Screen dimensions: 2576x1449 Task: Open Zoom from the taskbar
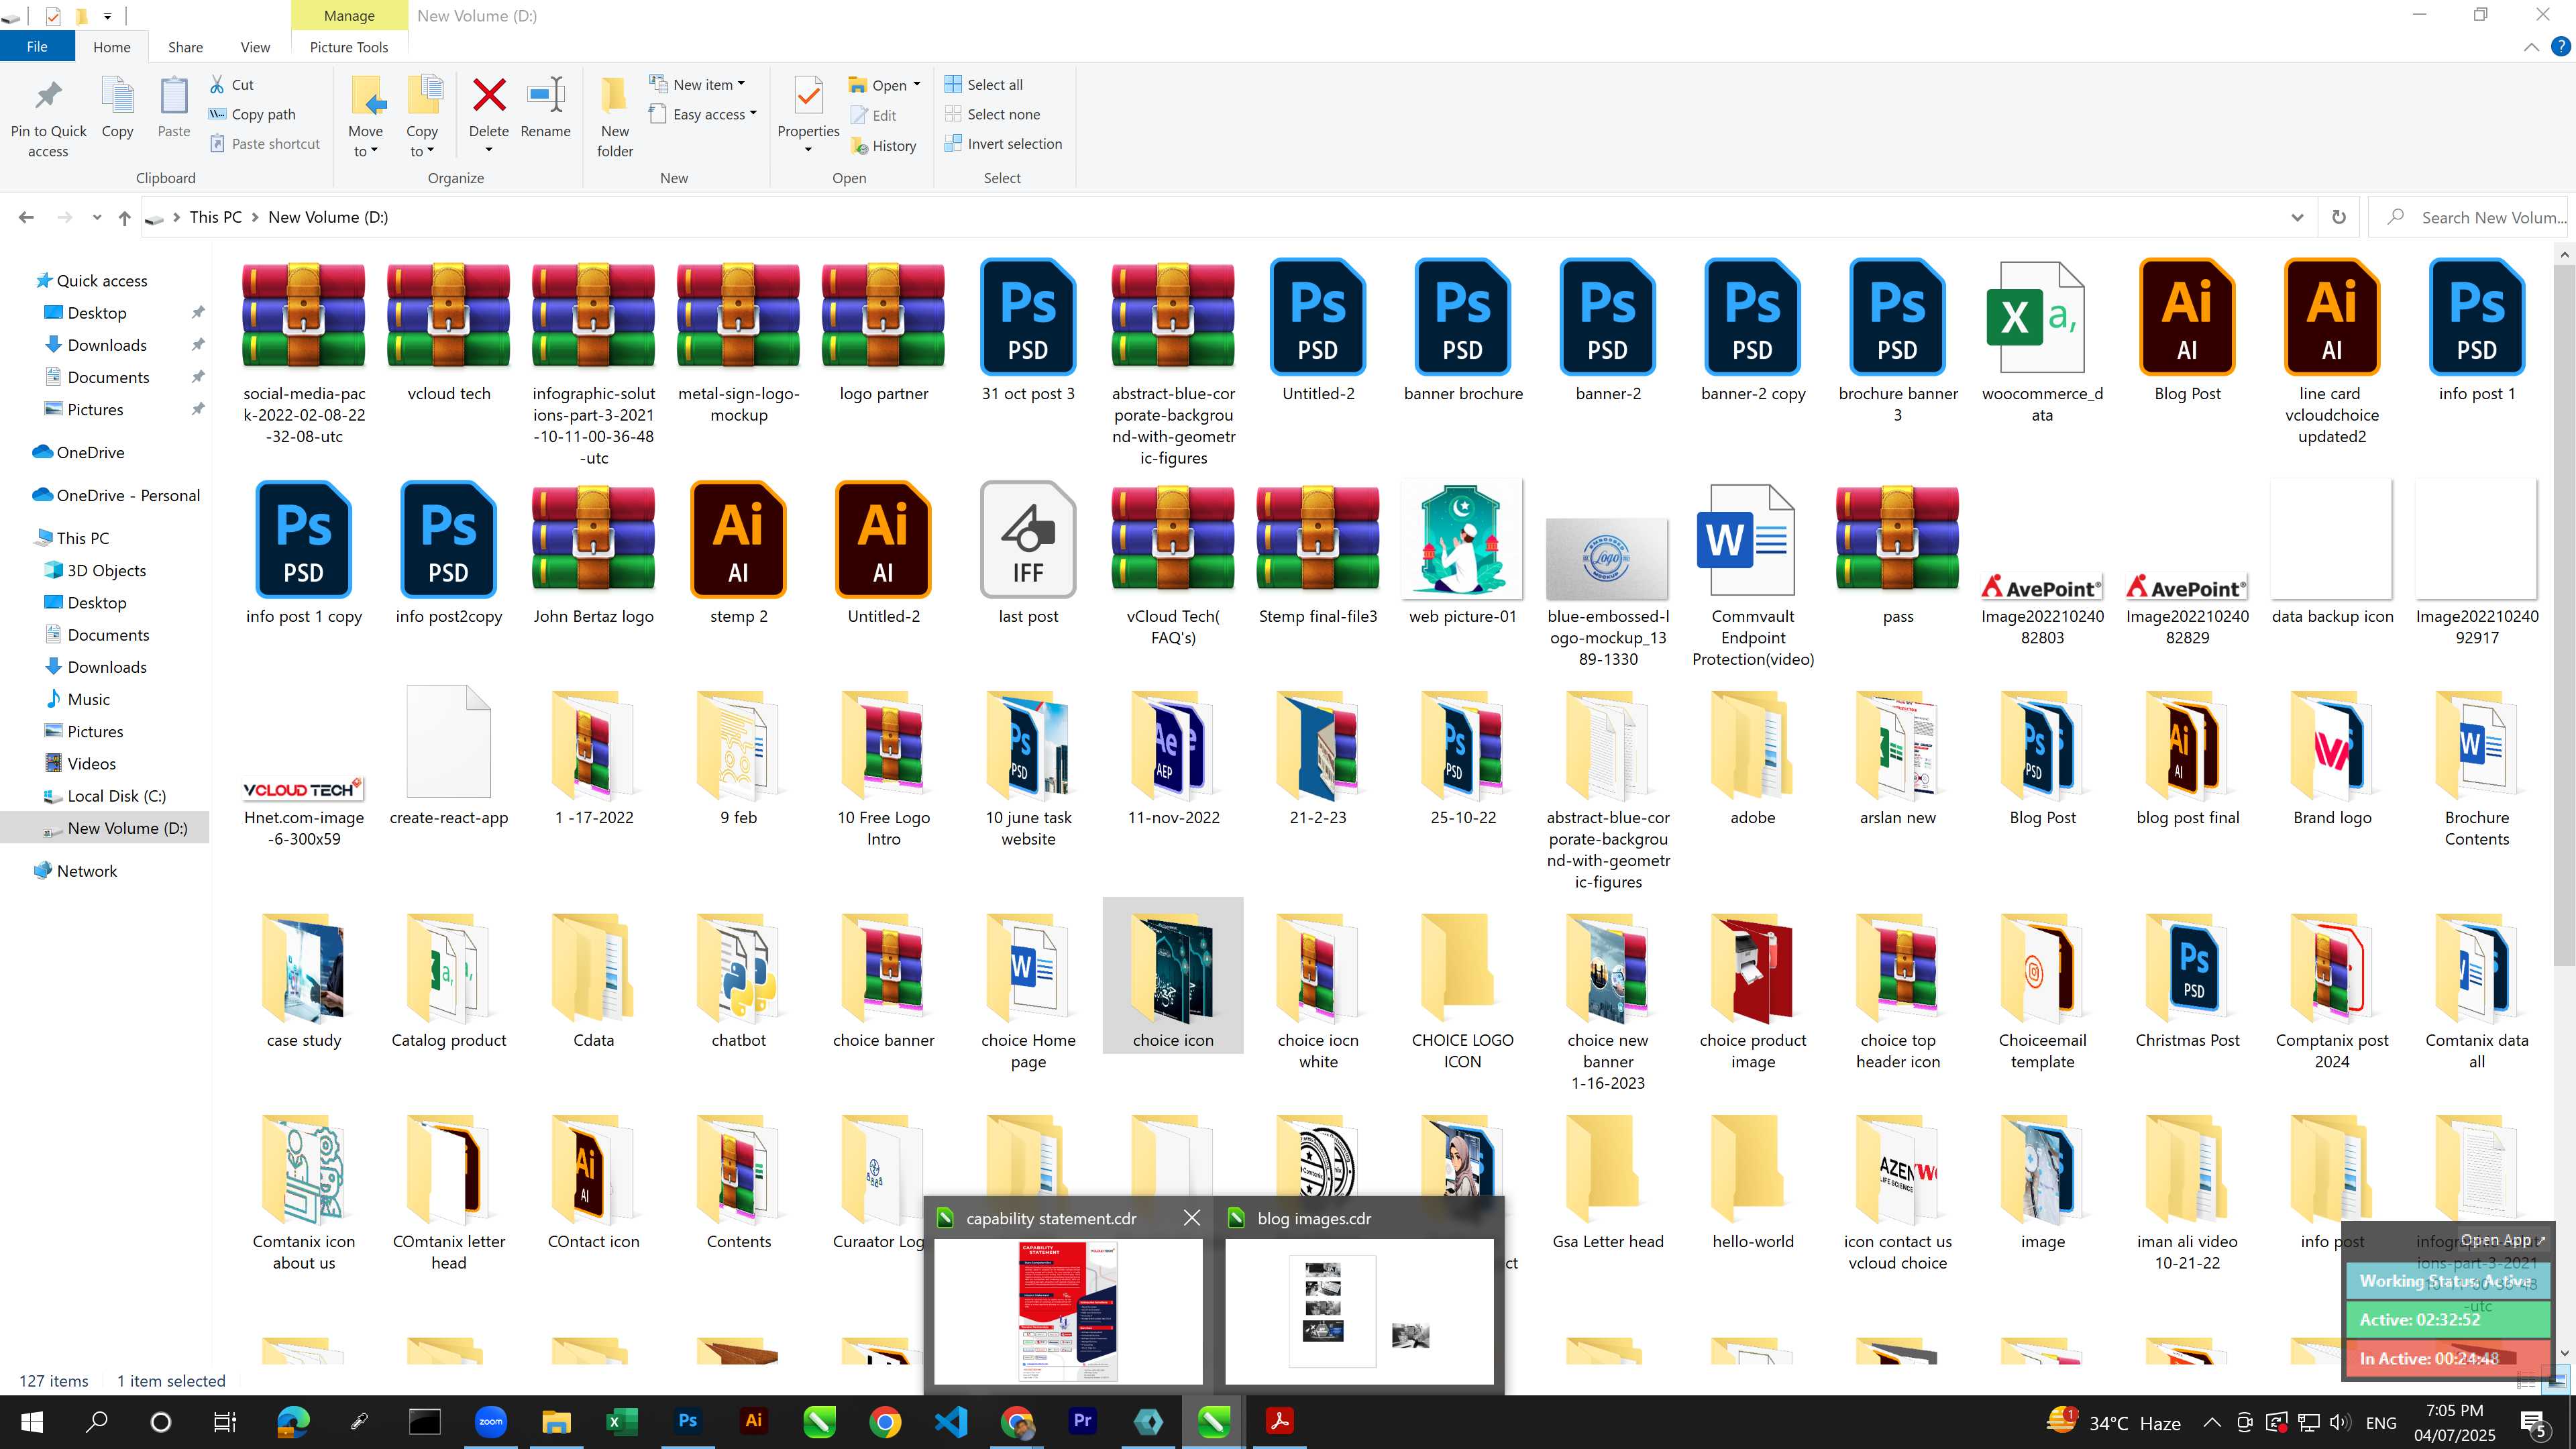pyautogui.click(x=490, y=1421)
